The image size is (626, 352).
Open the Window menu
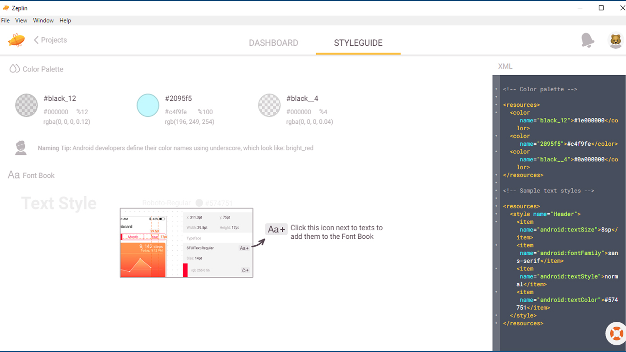pos(43,20)
